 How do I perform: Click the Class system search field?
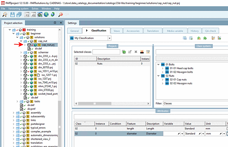pos(192,52)
